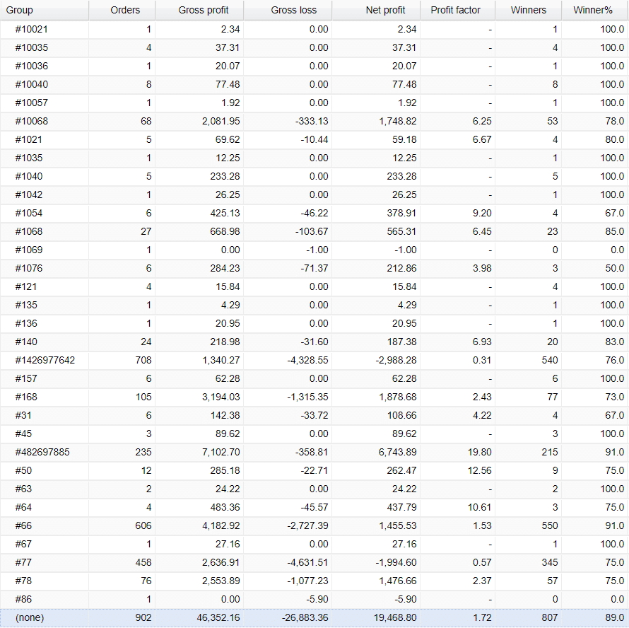Sort by the Orders column header
The width and height of the screenshot is (629, 628).
click(125, 10)
